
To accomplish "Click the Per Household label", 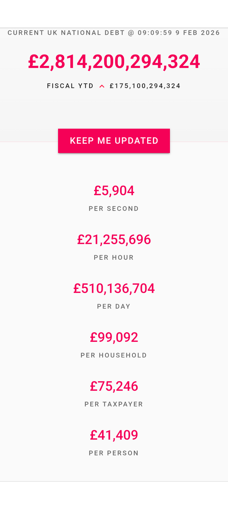I will [114, 355].
